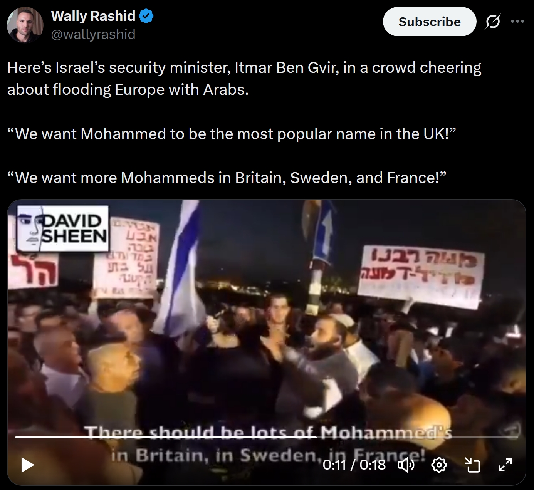Click the 'We want Mohammed' quote line

pyautogui.click(x=232, y=134)
